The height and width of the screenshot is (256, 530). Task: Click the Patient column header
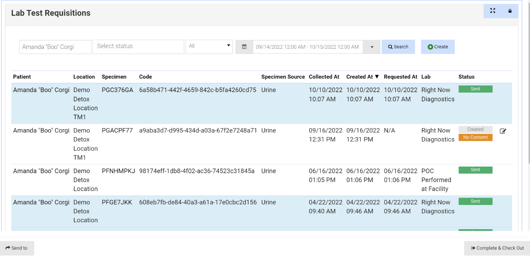[x=22, y=77]
